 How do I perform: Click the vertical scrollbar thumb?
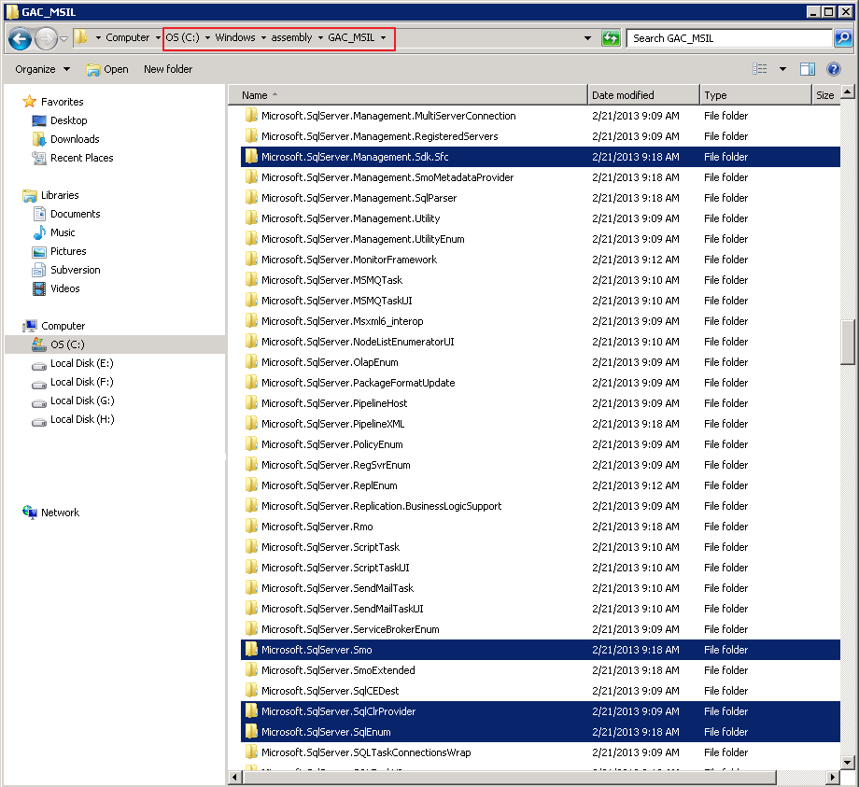coord(848,343)
